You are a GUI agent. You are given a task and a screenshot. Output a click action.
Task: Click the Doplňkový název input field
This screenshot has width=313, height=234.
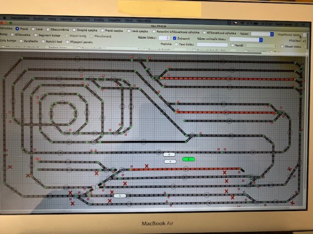pyautogui.click(x=305, y=35)
